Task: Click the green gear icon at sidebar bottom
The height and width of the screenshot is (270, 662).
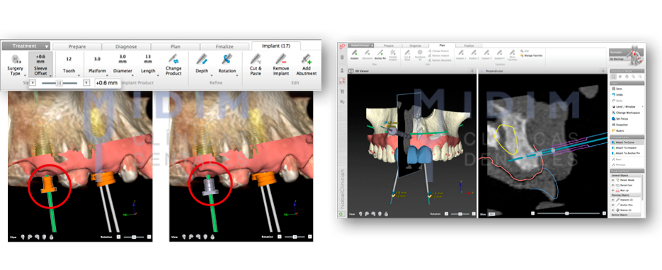Action: click(x=341, y=214)
